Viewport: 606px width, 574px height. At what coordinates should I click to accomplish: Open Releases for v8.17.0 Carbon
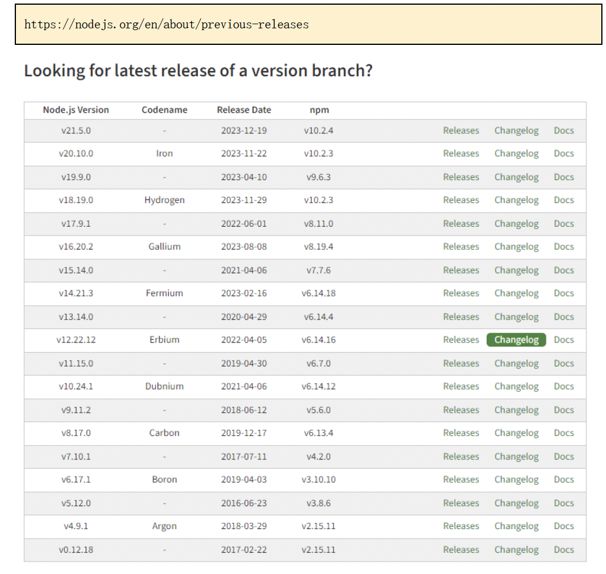coord(461,433)
